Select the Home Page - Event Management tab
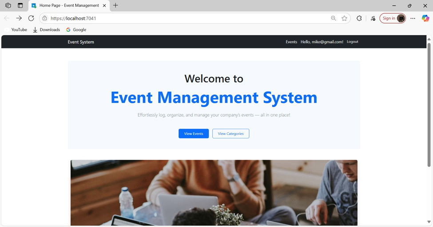Image resolution: width=433 pixels, height=227 pixels. tap(69, 5)
